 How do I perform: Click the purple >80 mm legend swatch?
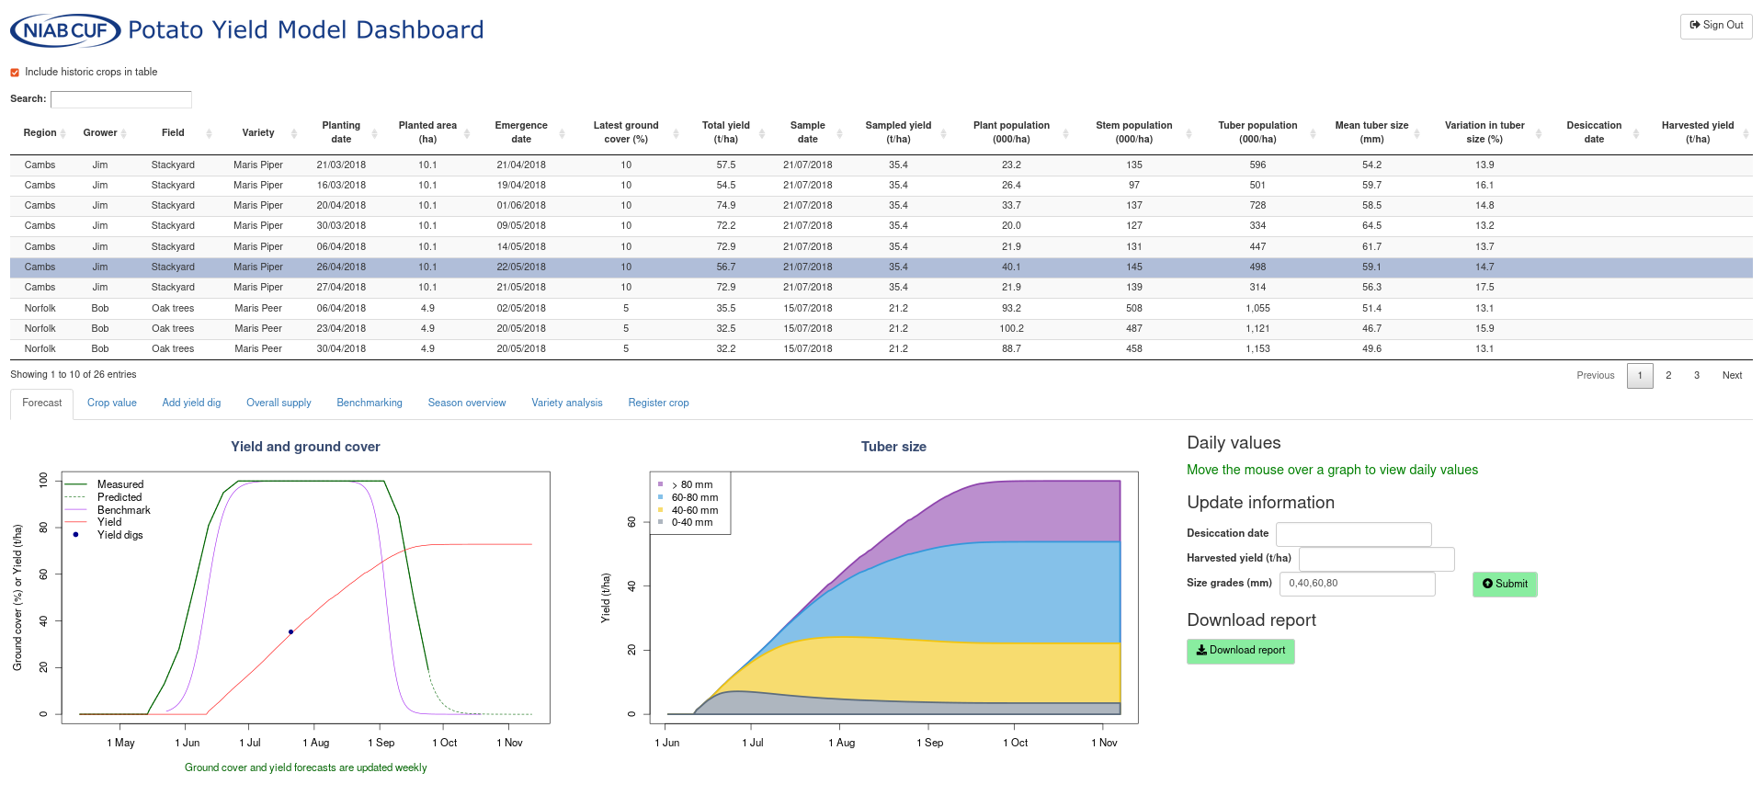point(661,484)
